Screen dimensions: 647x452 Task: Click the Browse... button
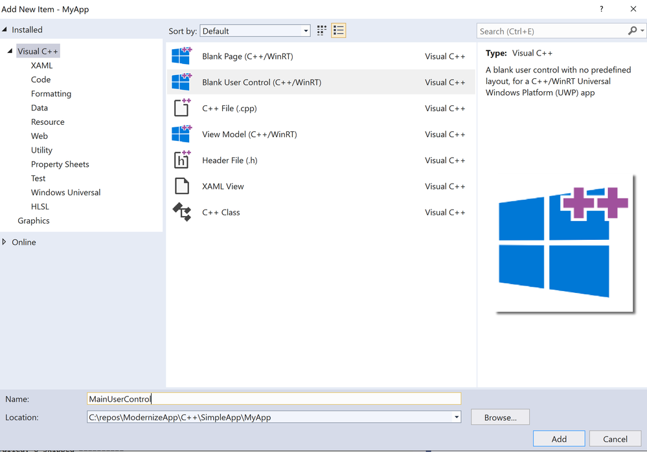(500, 417)
